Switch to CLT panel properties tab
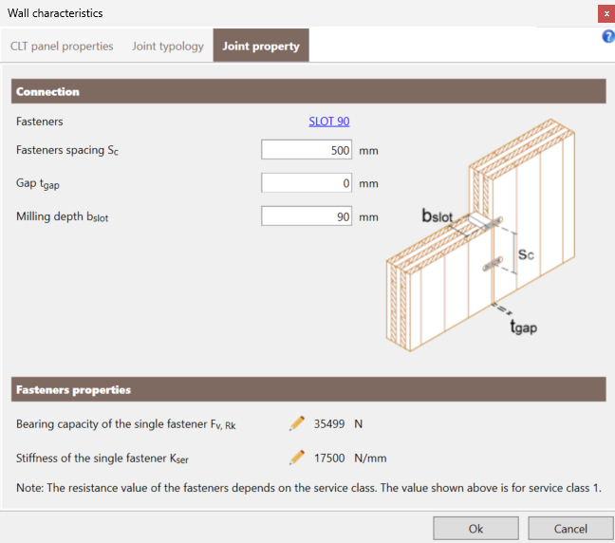The height and width of the screenshot is (543, 615). click(62, 46)
